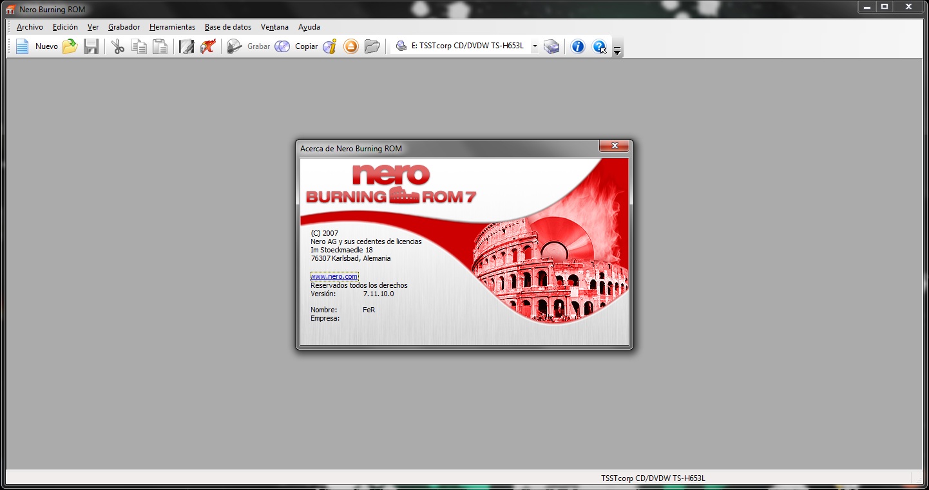Click the blue information icon
This screenshot has width=929, height=490.
[x=578, y=46]
